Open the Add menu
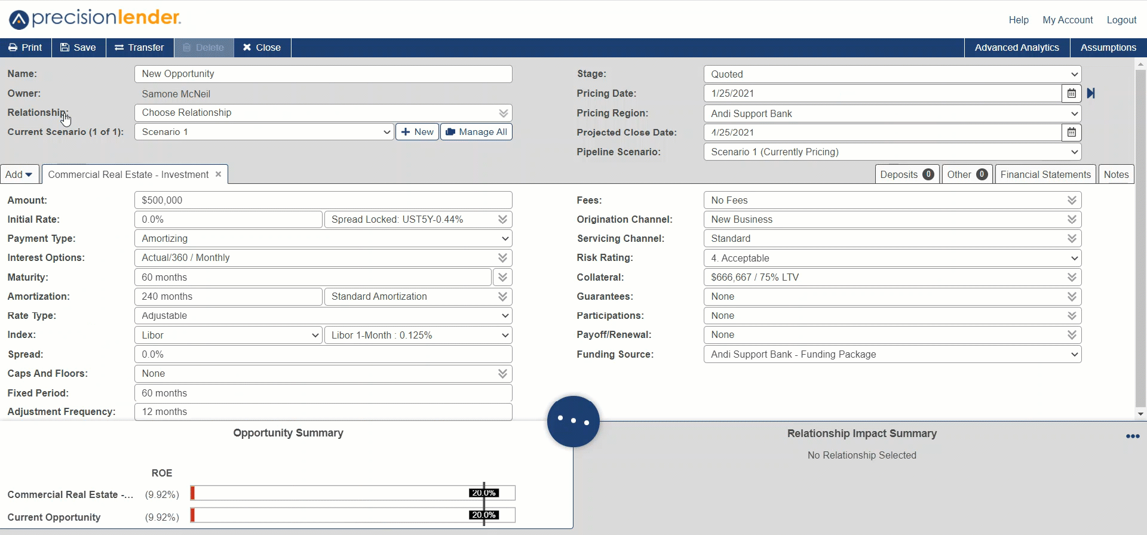The image size is (1147, 535). 20,174
